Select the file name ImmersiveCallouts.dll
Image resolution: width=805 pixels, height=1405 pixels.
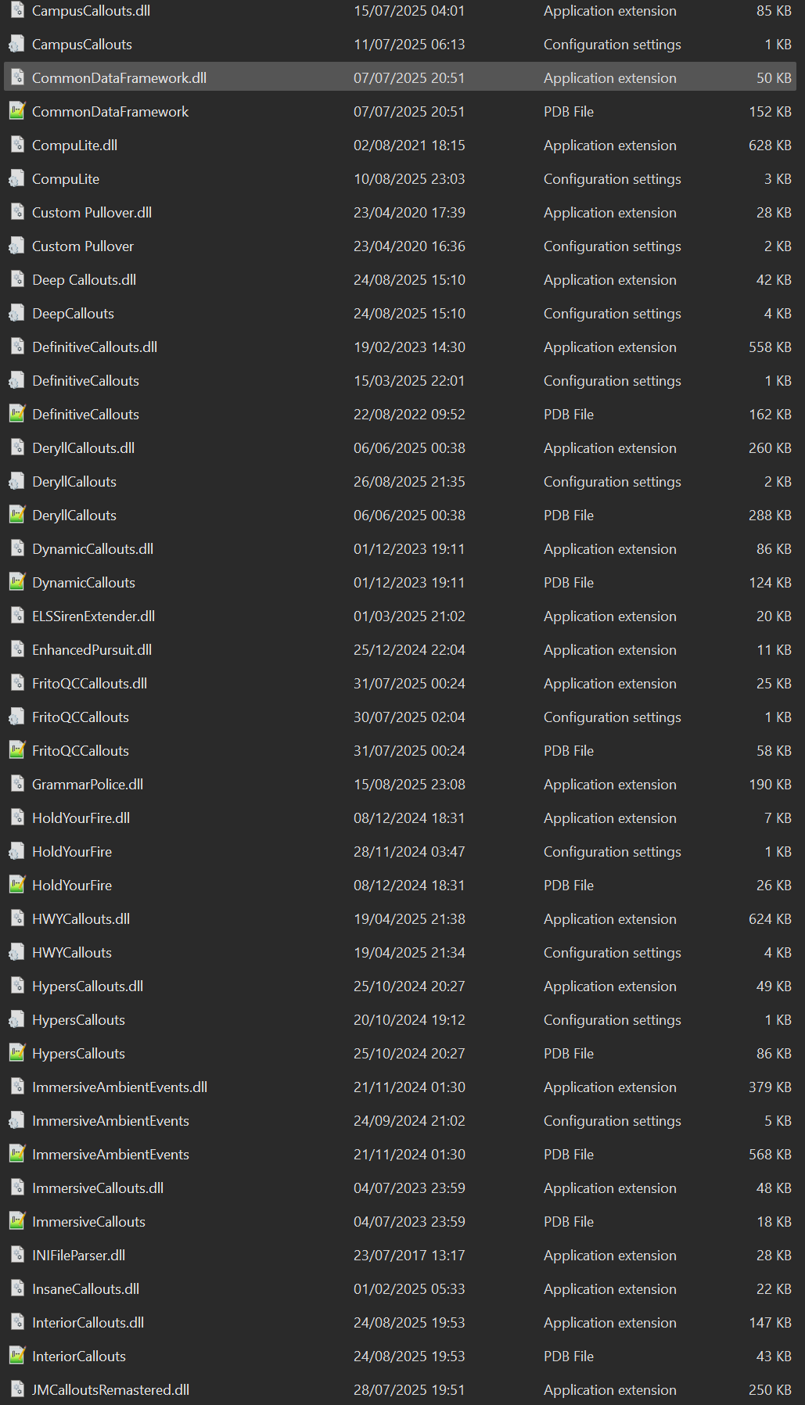tap(98, 1188)
